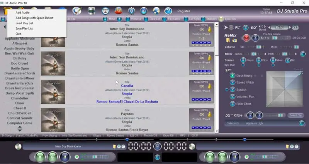Viewport: 309px width, 164px height.
Task: Choose Add Audio from the open menu
Action: click(22, 12)
